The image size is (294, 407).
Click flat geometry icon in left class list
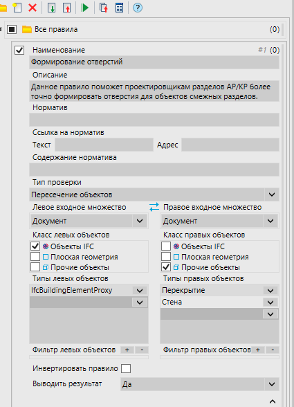point(46,257)
